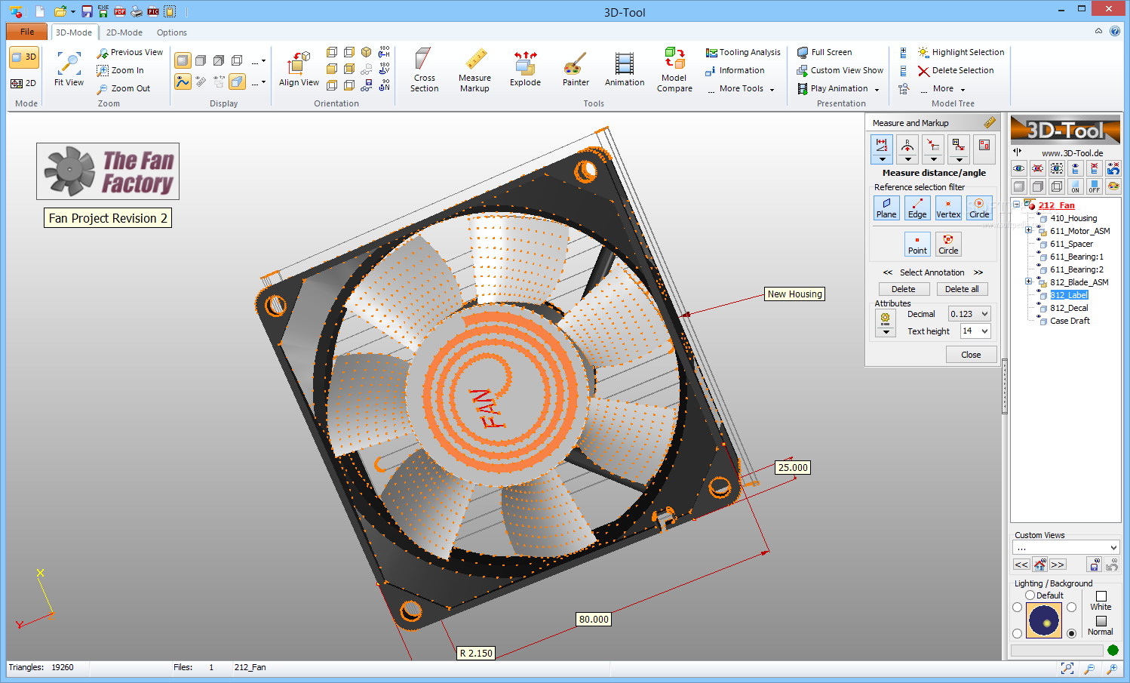Click the Fit View magnifier icon
Viewport: 1130px width, 683px height.
pyautogui.click(x=69, y=63)
